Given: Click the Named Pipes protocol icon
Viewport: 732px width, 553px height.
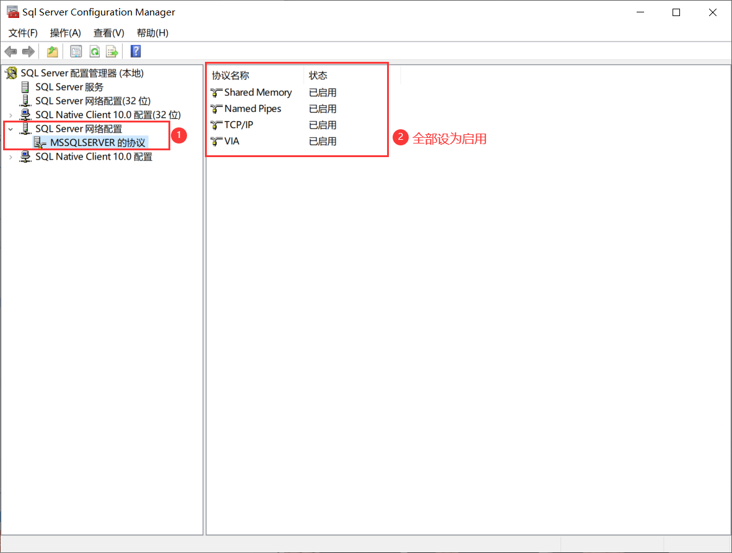Looking at the screenshot, I should tap(216, 109).
